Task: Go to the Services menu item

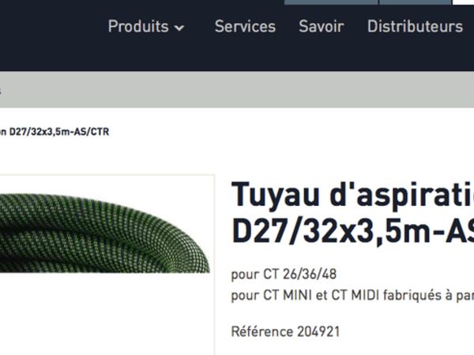Action: click(245, 27)
